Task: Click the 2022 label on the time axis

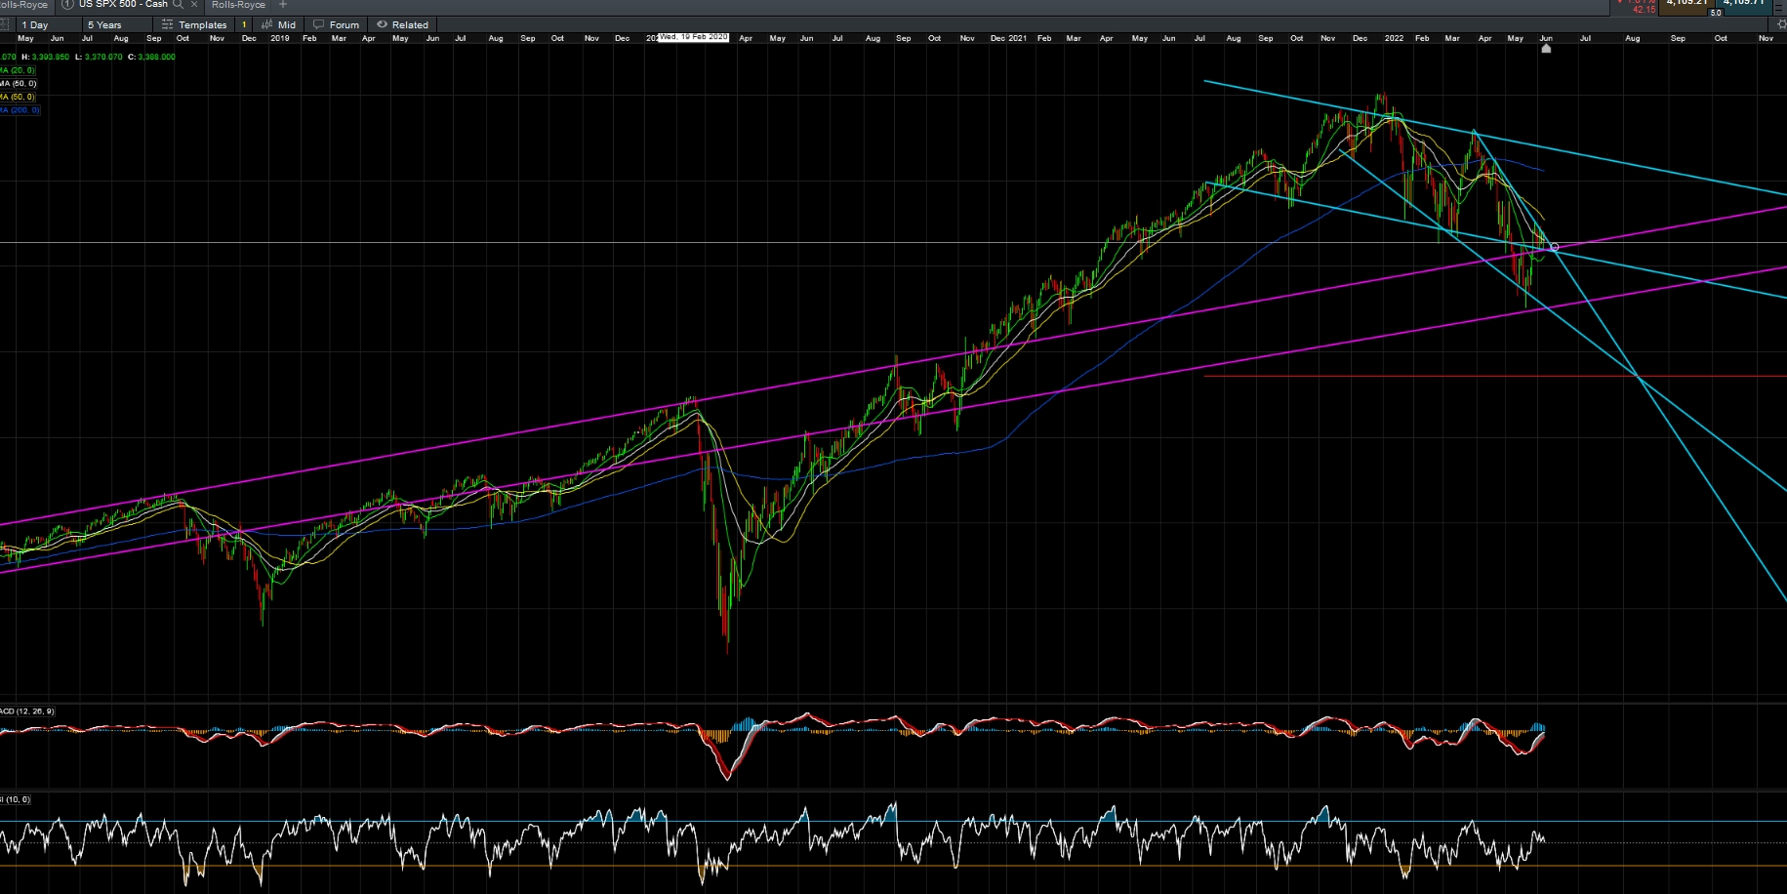Action: (x=1394, y=39)
